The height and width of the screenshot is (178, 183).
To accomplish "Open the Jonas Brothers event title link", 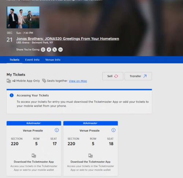I will click(x=68, y=39).
